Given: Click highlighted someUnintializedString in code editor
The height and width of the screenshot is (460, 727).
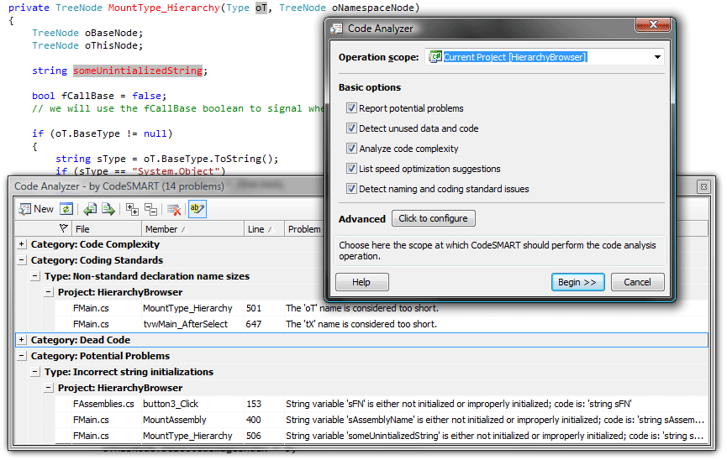Looking at the screenshot, I should [x=138, y=71].
